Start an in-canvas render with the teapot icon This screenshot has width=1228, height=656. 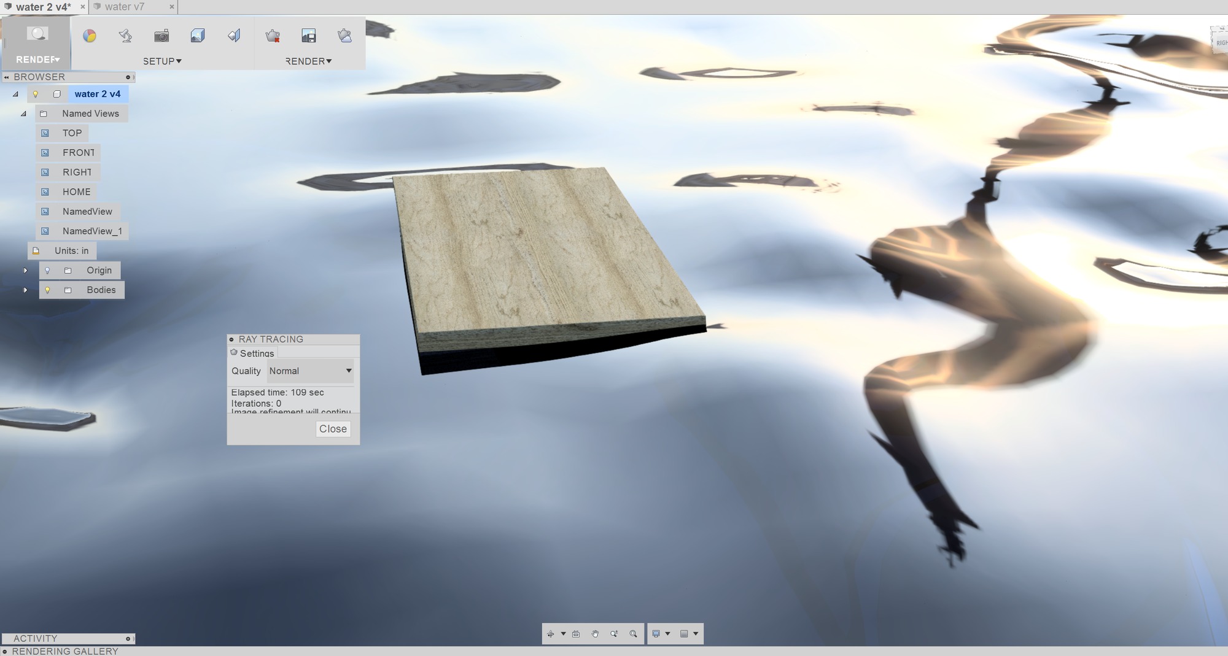[273, 36]
